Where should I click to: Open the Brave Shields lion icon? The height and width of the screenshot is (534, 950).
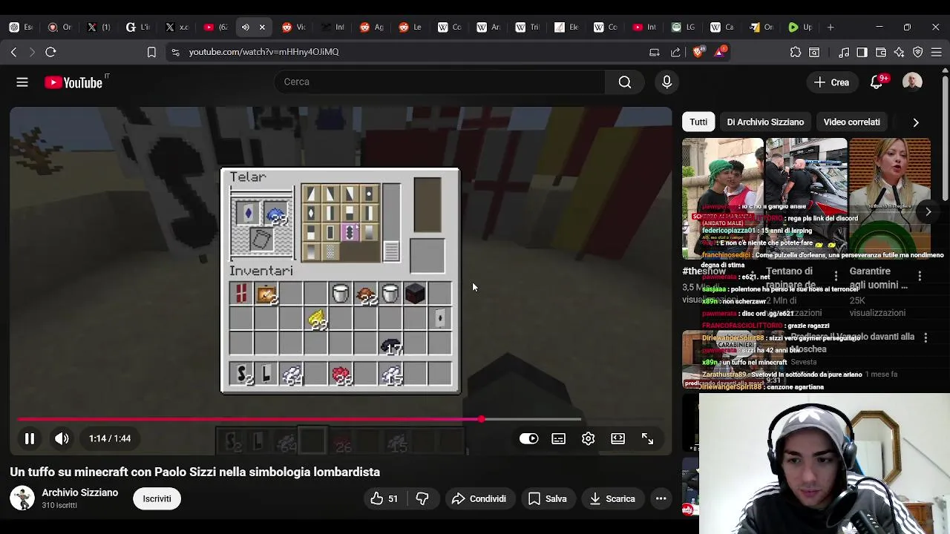tap(698, 52)
